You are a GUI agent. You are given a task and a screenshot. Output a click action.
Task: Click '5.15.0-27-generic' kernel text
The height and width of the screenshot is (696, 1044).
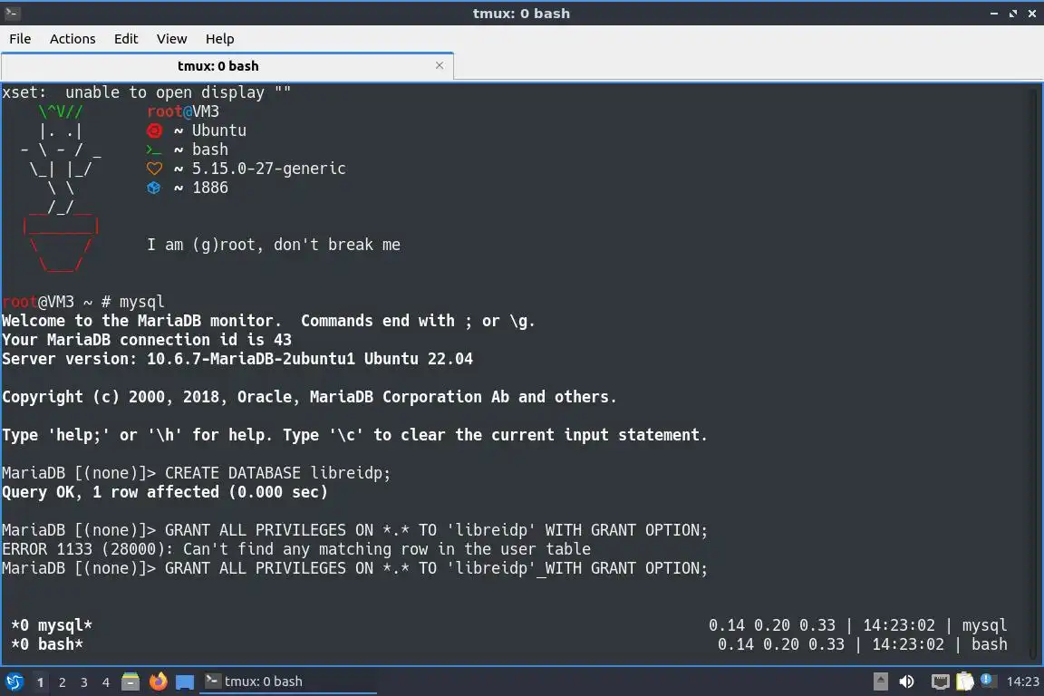point(268,169)
